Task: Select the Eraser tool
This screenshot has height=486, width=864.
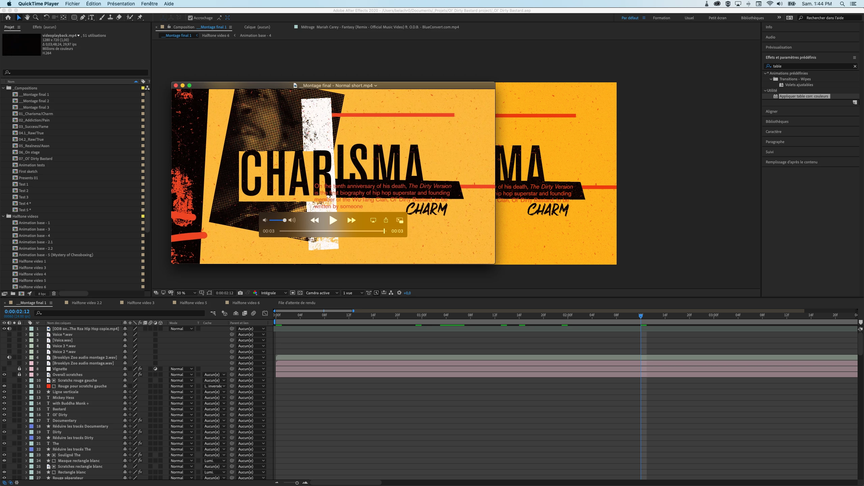Action: click(119, 18)
